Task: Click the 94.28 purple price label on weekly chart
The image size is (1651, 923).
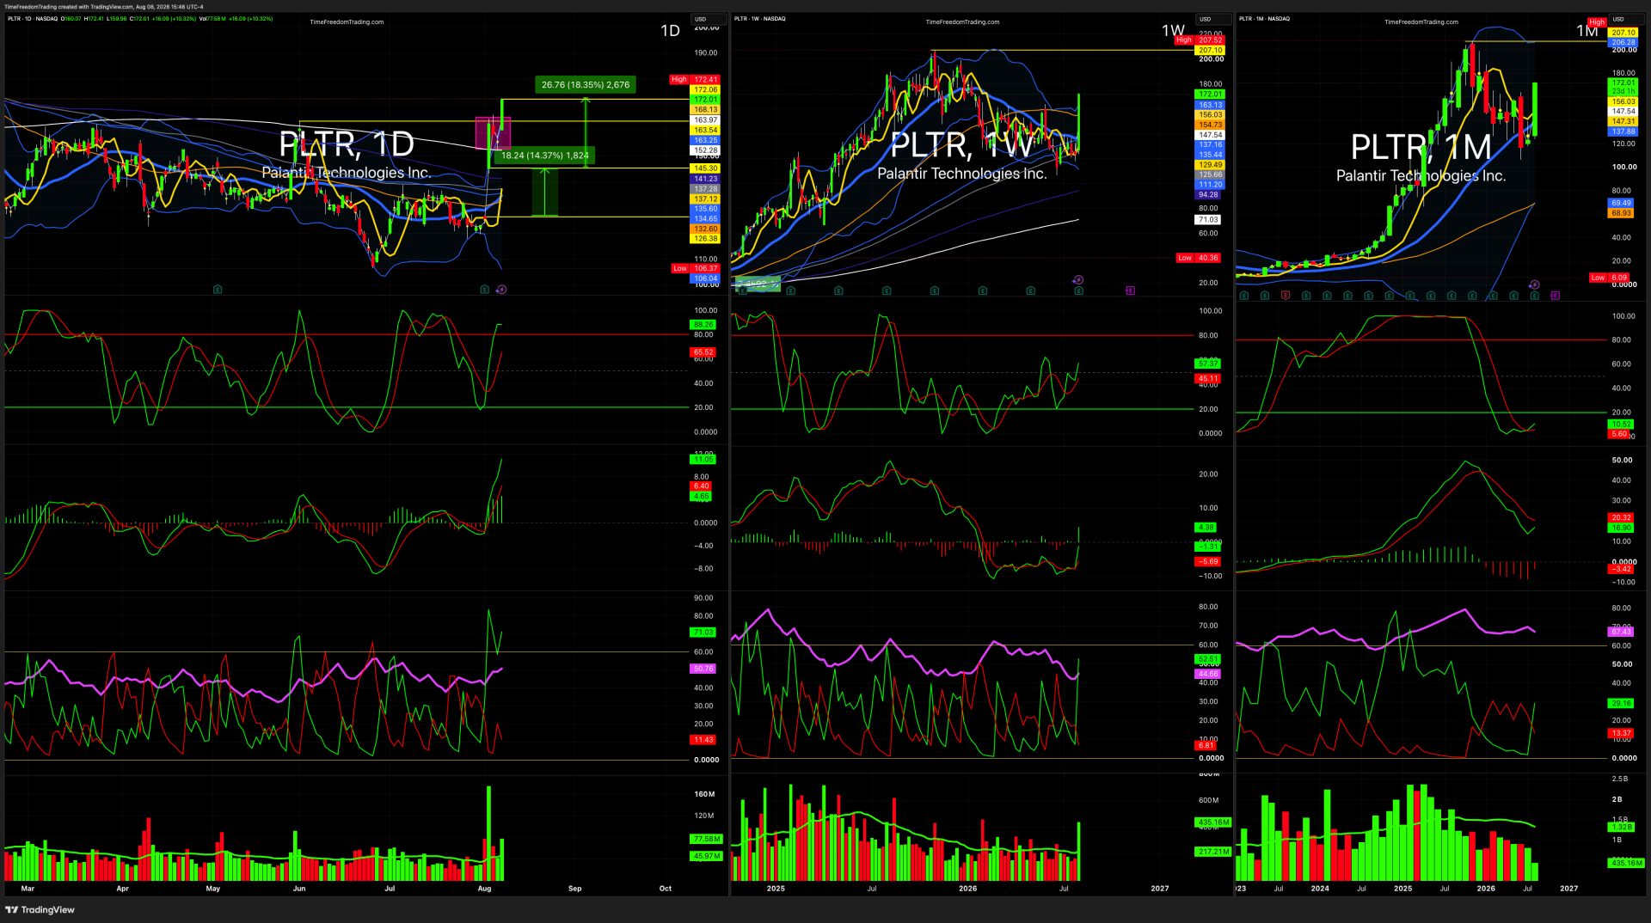Action: [x=1208, y=195]
